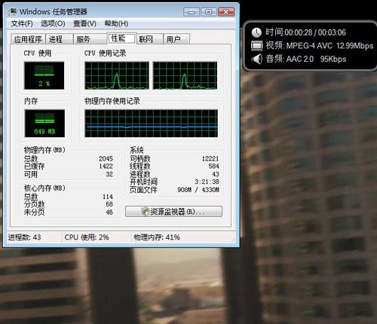The image size is (377, 324).
Task: Click the AAC 2.0 95Kbps text
Action: click(x=316, y=59)
